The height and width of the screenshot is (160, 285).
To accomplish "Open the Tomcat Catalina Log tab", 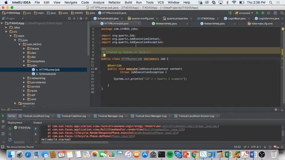I will [x=73, y=116].
